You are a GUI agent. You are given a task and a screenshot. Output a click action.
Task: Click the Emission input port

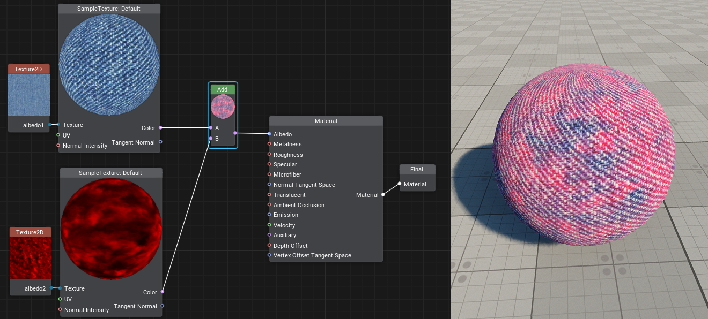point(269,215)
